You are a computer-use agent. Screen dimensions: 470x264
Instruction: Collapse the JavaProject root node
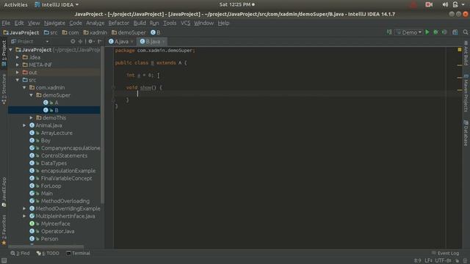click(x=11, y=50)
